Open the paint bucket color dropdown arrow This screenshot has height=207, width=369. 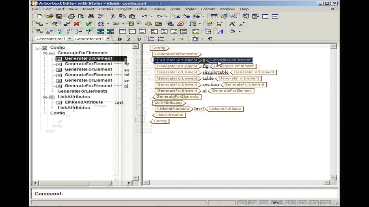240,31
